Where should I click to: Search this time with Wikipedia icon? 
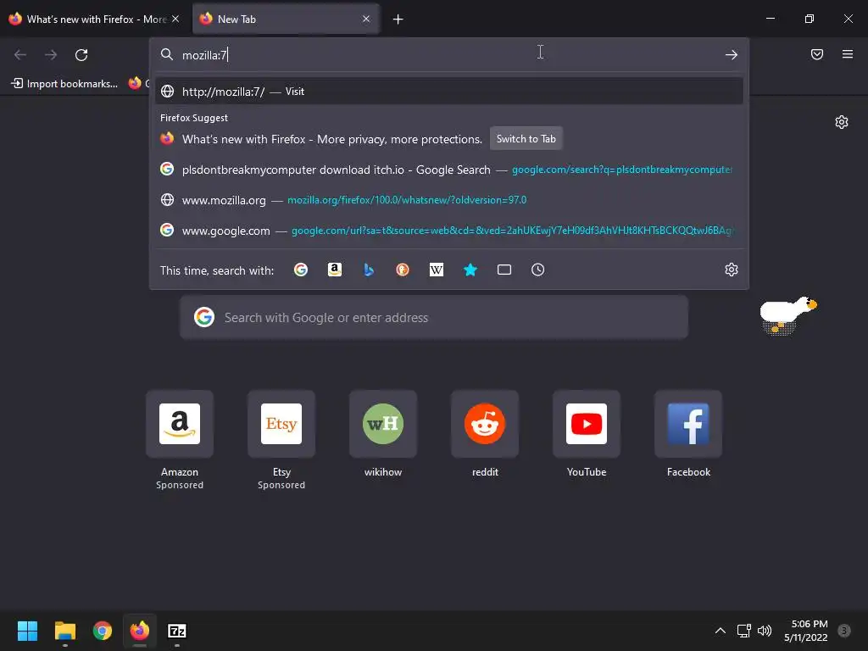pyautogui.click(x=437, y=270)
